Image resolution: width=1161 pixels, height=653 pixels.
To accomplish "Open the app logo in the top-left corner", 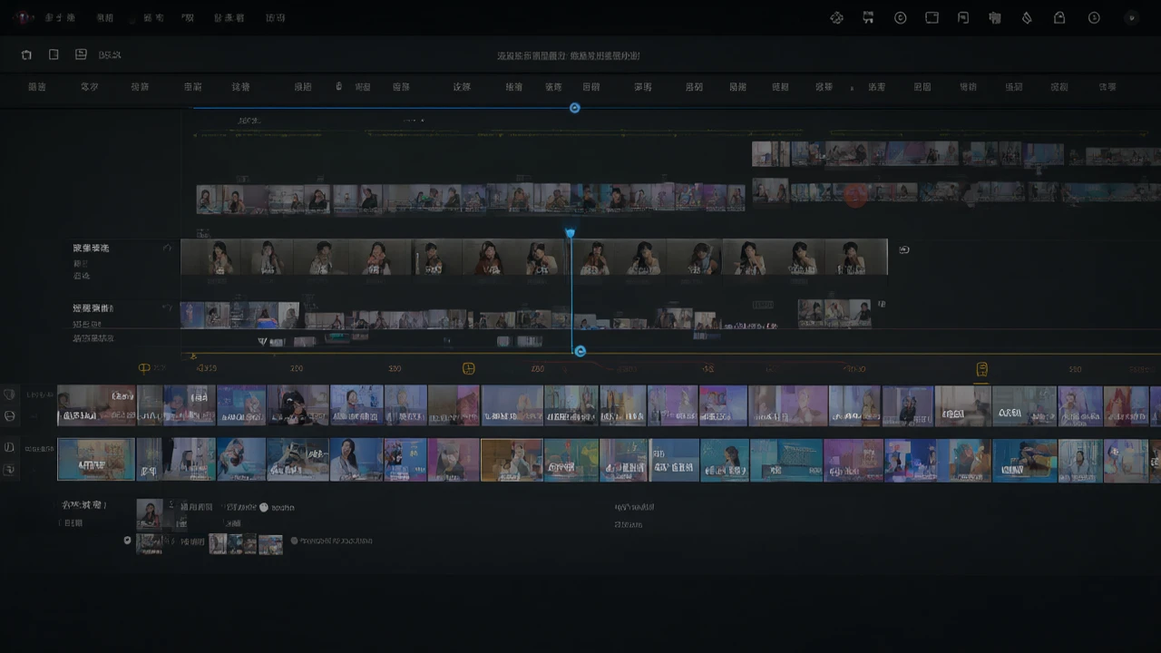I will point(24,17).
